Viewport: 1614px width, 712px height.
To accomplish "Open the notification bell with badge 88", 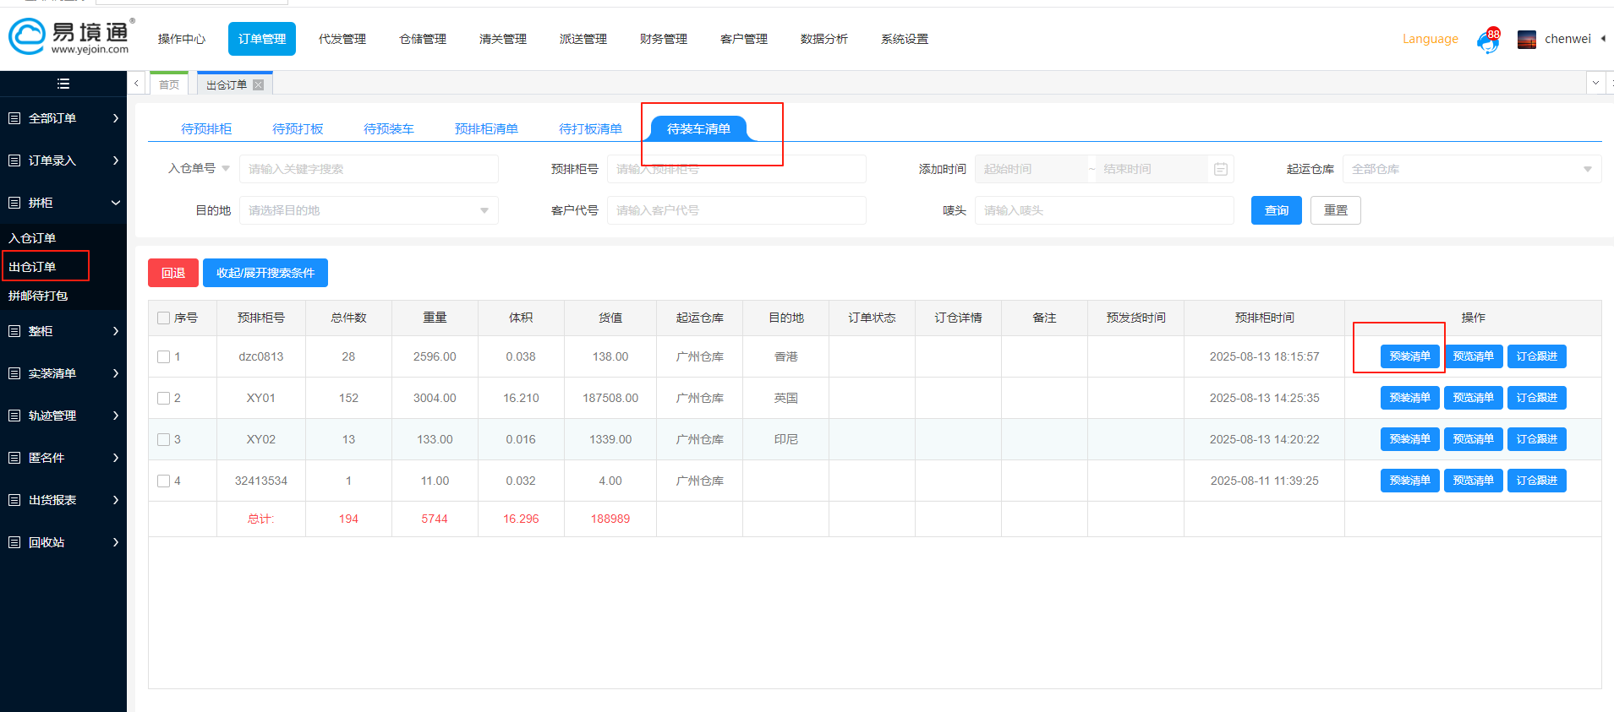I will 1488,40.
